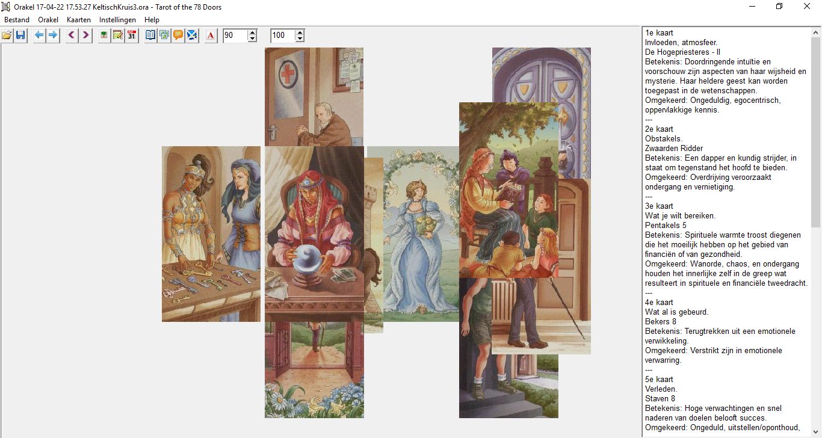Screen dimensions: 822x438
Task: Open the Instellingen menu
Action: (117, 20)
